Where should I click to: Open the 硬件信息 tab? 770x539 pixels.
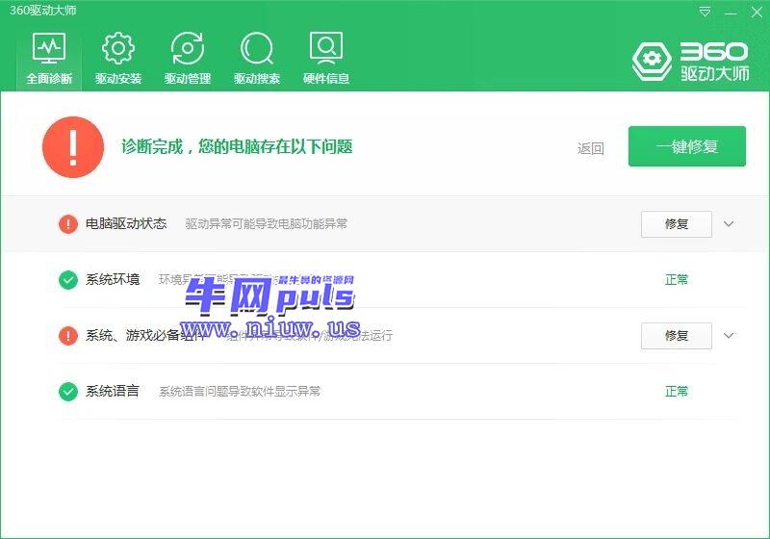(326, 59)
